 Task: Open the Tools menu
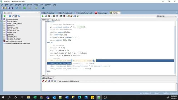click(x=41, y=5)
